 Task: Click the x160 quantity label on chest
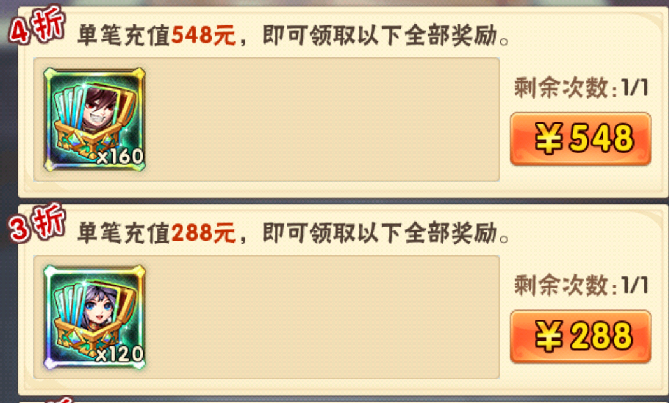(120, 156)
